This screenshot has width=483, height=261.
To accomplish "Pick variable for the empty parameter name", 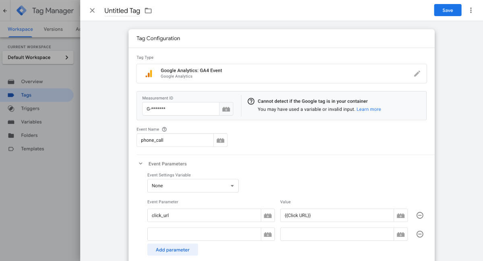I will [268, 234].
